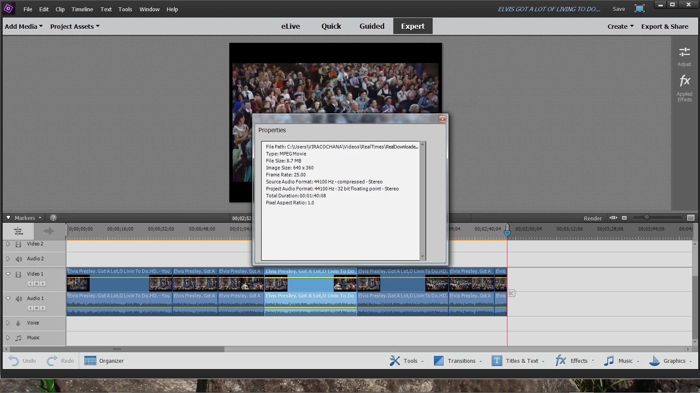
Task: Switch to the Guided tab
Action: click(372, 26)
